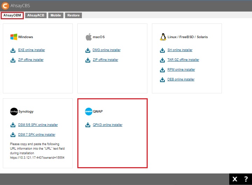Close the panel with the X button

pos(235,179)
